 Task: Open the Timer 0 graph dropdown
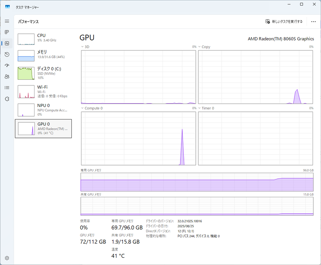coord(199,108)
